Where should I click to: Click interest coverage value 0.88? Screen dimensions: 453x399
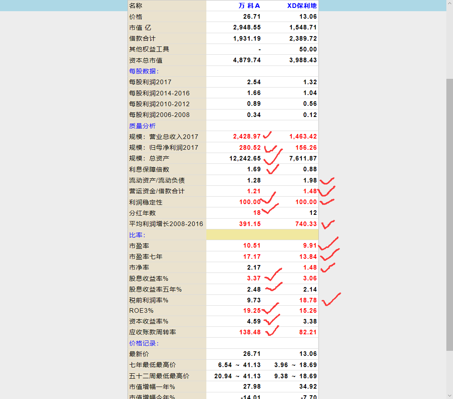click(310, 169)
